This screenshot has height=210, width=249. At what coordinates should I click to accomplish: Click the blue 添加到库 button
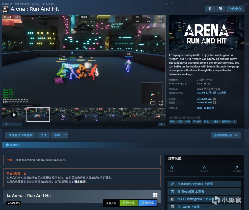[x=148, y=203]
